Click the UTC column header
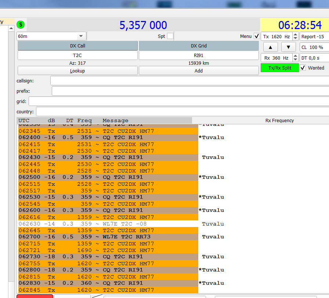Screen dimensions: 329x298 click(x=24, y=120)
